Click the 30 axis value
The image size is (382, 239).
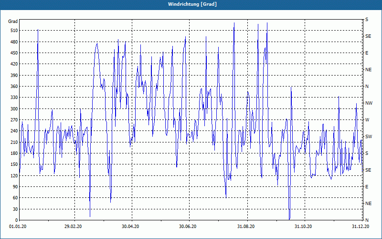(x=15, y=209)
